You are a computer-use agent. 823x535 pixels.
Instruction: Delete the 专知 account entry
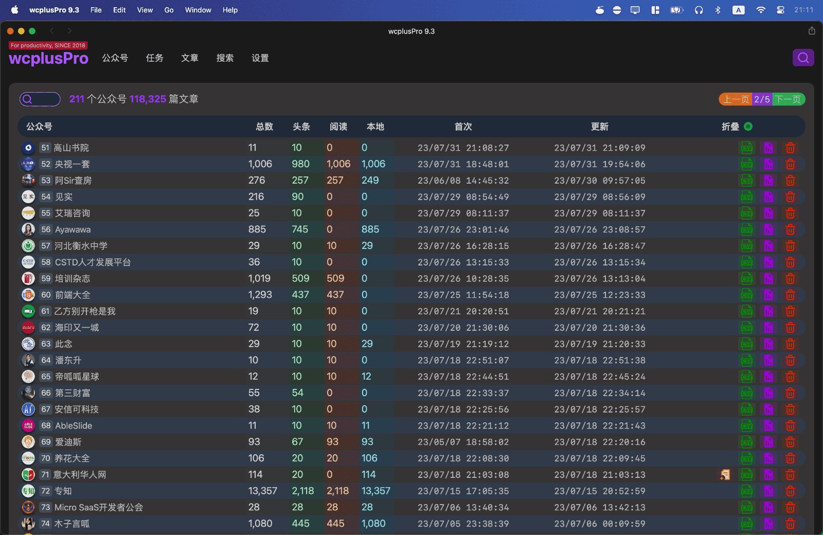[x=791, y=491]
